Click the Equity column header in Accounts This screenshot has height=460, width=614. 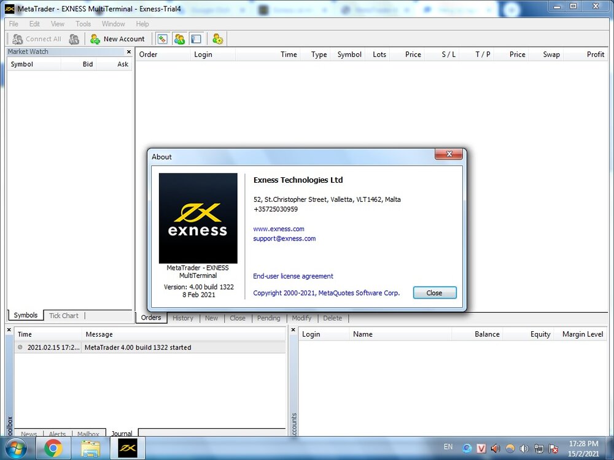(x=528, y=334)
